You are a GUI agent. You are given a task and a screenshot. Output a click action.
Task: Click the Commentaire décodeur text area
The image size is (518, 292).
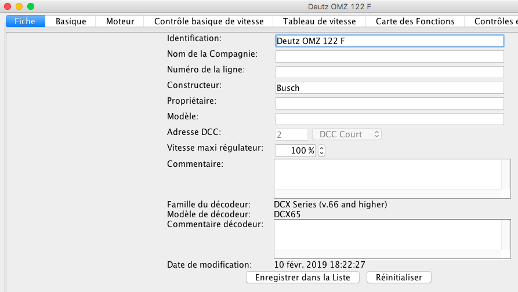388,235
